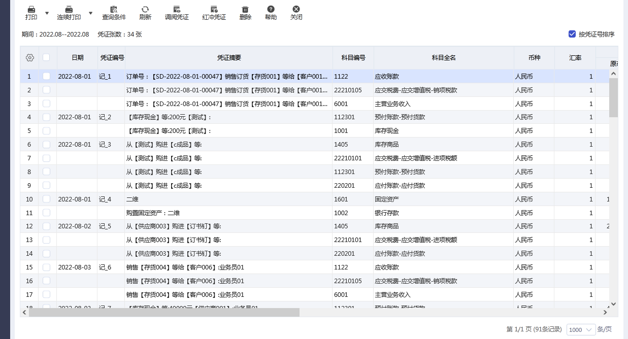Click the 科目全名 column header
The image size is (628, 339).
(443, 58)
